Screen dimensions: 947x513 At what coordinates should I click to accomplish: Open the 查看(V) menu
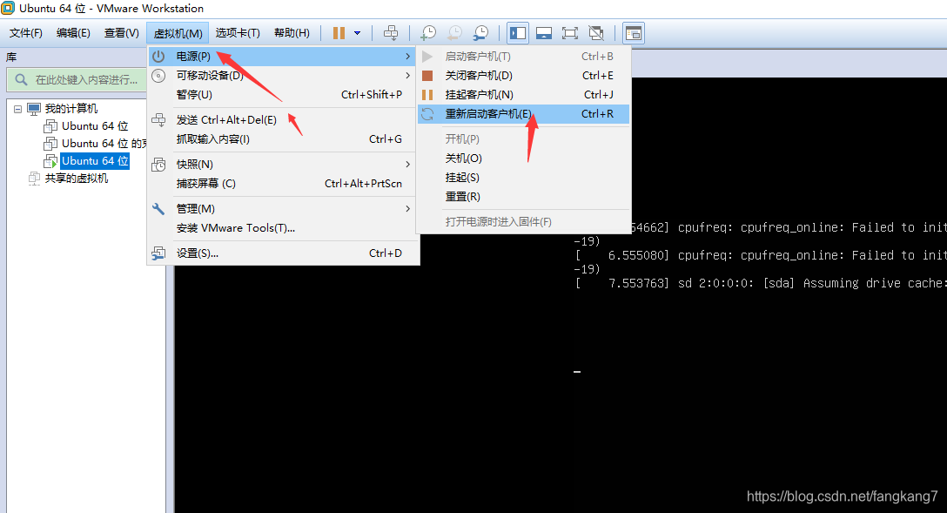(x=121, y=32)
